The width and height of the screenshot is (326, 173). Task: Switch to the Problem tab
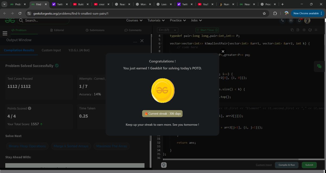[x=19, y=30]
